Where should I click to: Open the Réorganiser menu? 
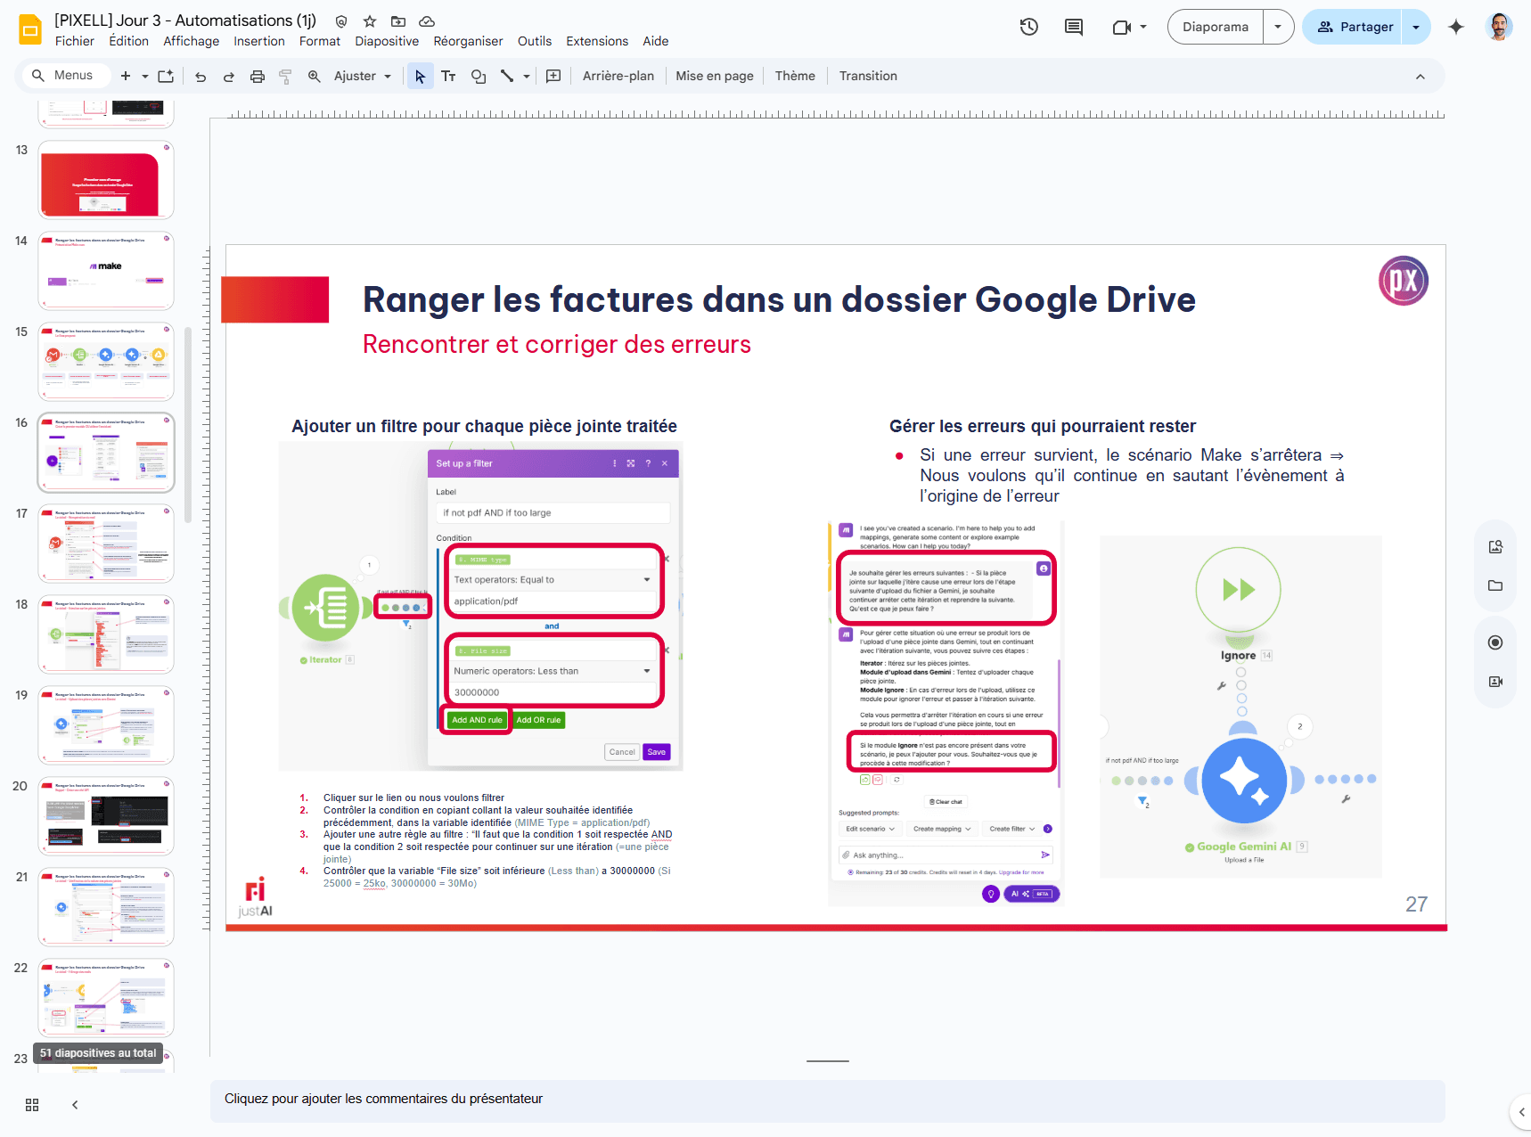click(468, 41)
